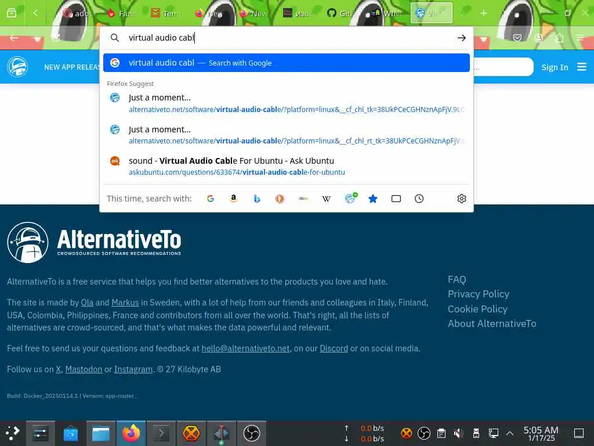Image resolution: width=594 pixels, height=446 pixels.
Task: Click the Markus link in footer
Action: 125,303
